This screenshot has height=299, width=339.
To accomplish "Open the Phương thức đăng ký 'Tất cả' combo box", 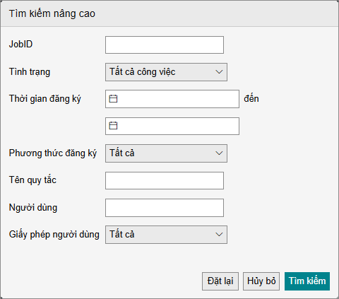I will tap(166, 153).
